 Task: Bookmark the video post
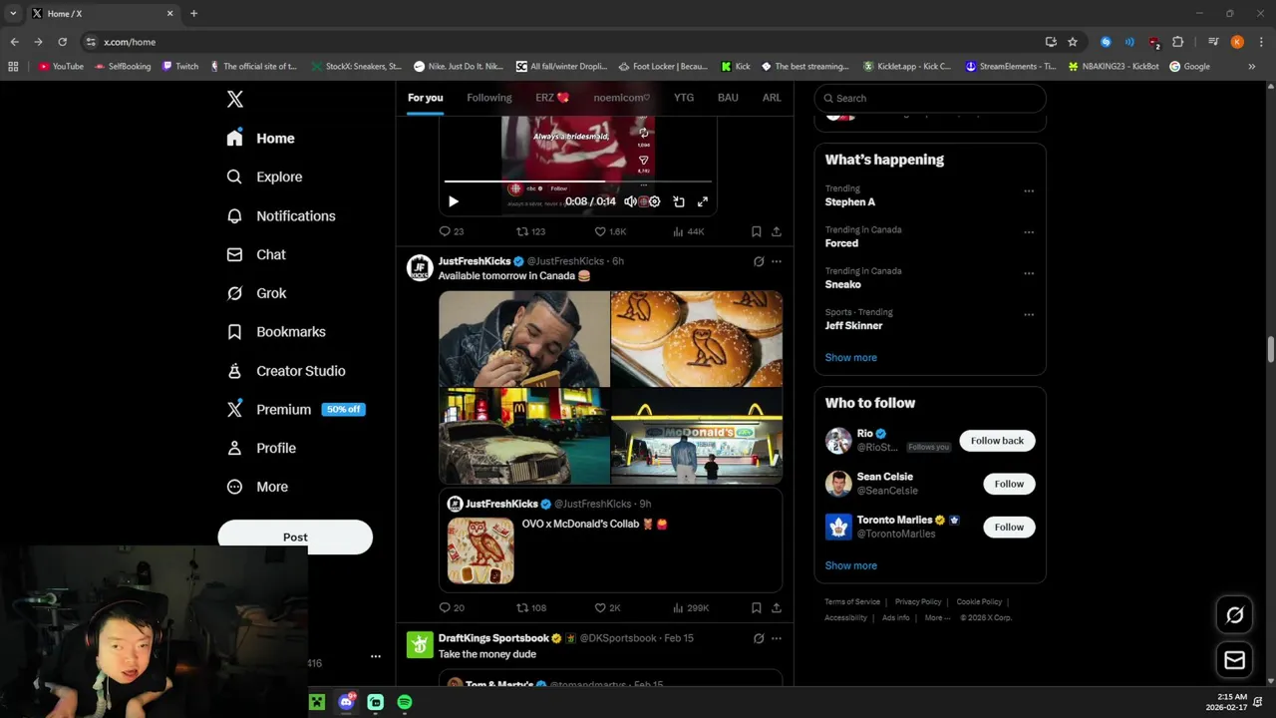click(757, 231)
